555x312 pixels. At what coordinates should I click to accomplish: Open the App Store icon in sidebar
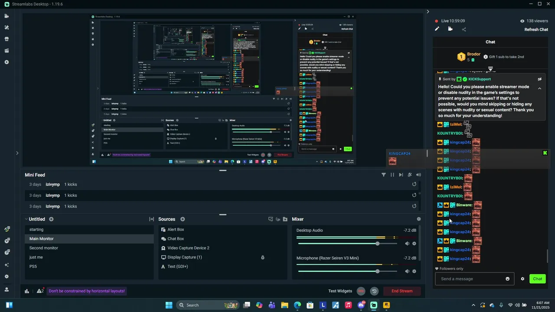click(7, 39)
